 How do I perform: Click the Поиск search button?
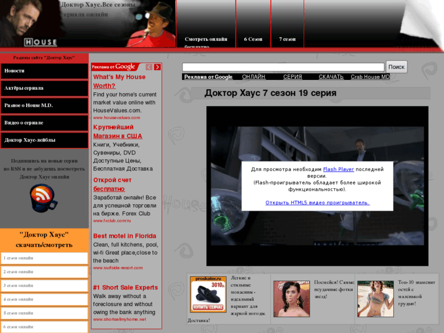pos(396,67)
